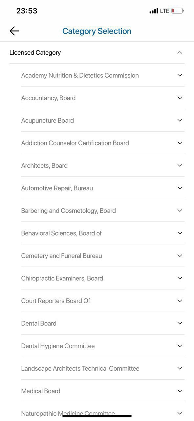The height and width of the screenshot is (421, 194).
Task: Expand Naturopathic Medicine Committee chevron
Action: click(180, 413)
